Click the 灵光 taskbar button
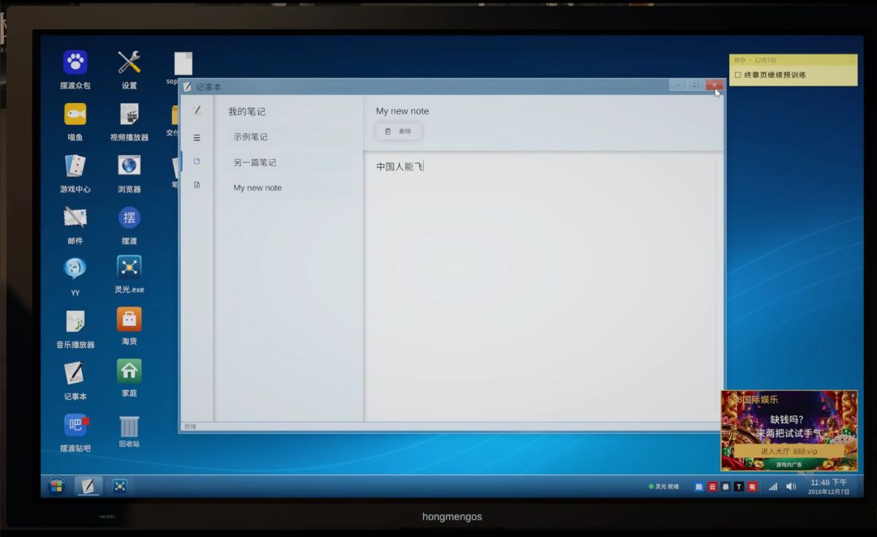 coord(119,486)
